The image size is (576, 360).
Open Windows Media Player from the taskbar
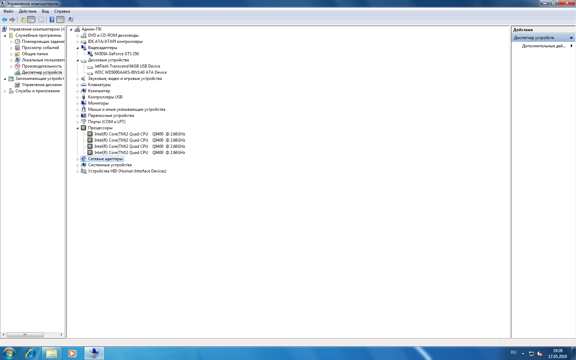tap(72, 353)
